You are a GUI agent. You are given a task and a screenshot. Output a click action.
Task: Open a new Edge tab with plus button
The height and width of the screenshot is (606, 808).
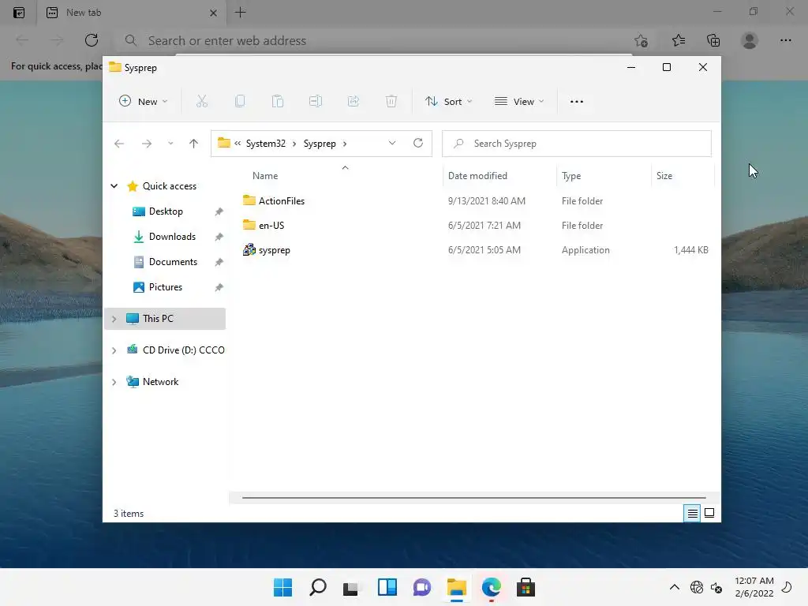[x=240, y=13]
